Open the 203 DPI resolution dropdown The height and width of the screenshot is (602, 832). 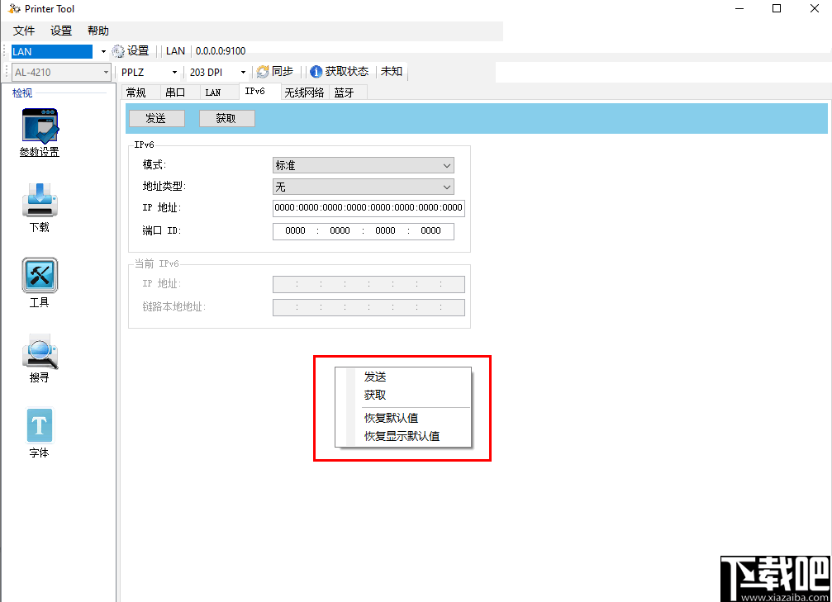(215, 72)
